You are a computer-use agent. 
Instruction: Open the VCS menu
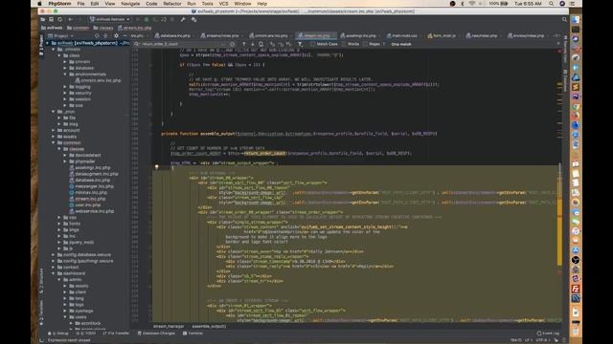tap(223, 4)
